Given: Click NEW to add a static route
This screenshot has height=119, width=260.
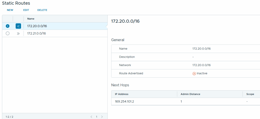Looking at the screenshot, I should (x=10, y=10).
